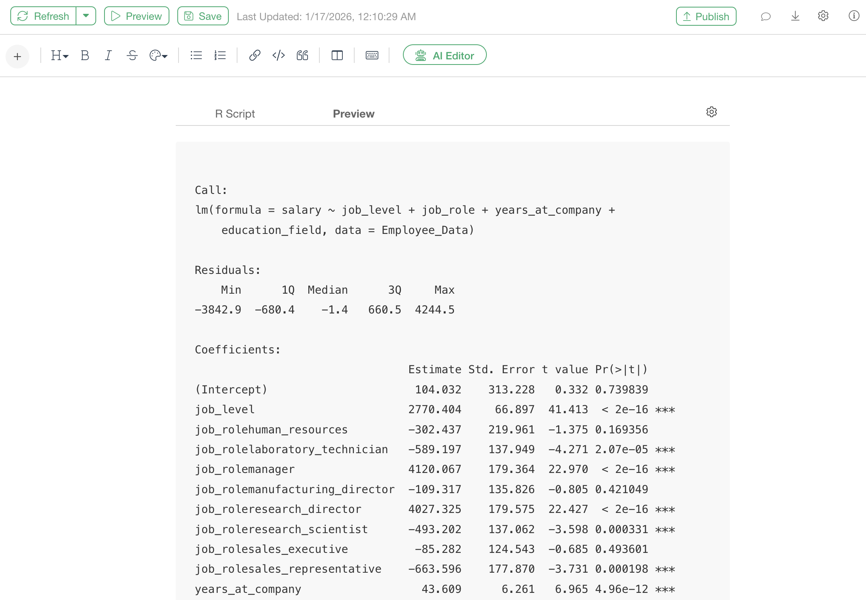This screenshot has height=600, width=866.
Task: Click the Publish button
Action: [706, 16]
